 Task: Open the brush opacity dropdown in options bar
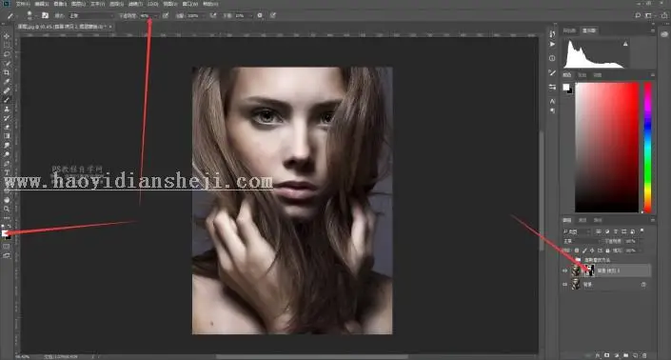148,16
